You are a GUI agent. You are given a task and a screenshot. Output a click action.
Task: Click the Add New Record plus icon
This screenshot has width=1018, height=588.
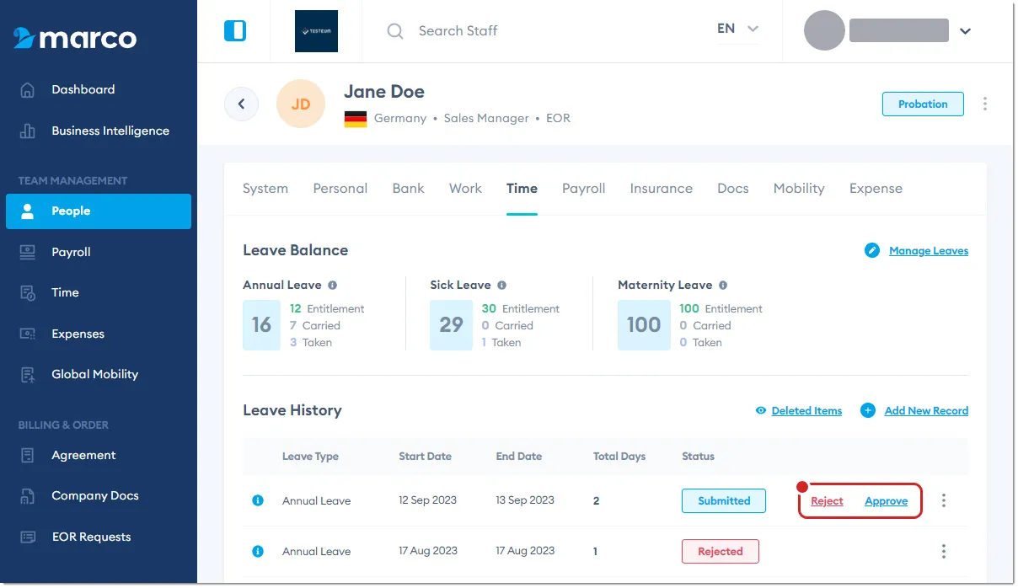[868, 410]
